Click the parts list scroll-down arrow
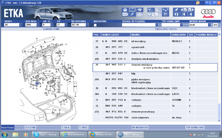The height and width of the screenshot is (138, 222). pos(219,120)
